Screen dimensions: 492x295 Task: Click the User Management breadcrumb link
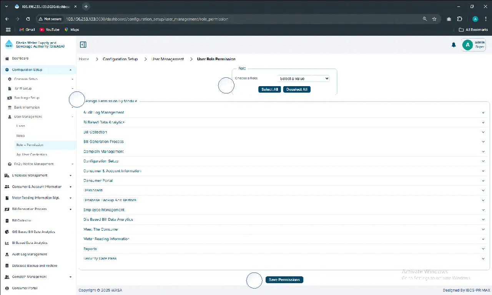pyautogui.click(x=168, y=59)
